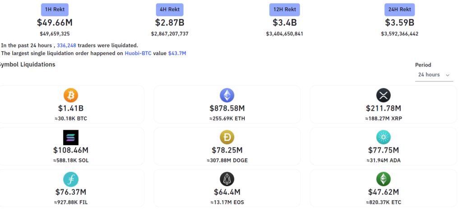Open the Huobi-BTC link
Viewport: 462px width, 215px height.
138,53
